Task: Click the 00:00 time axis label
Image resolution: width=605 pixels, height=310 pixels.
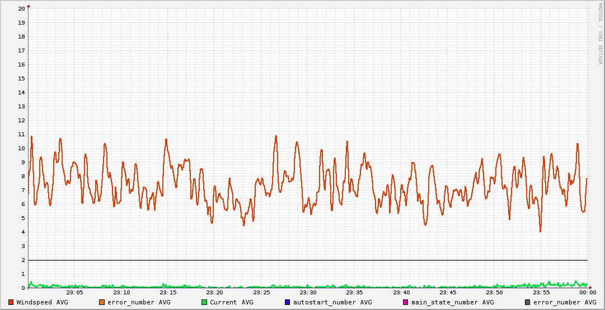Action: (588, 292)
